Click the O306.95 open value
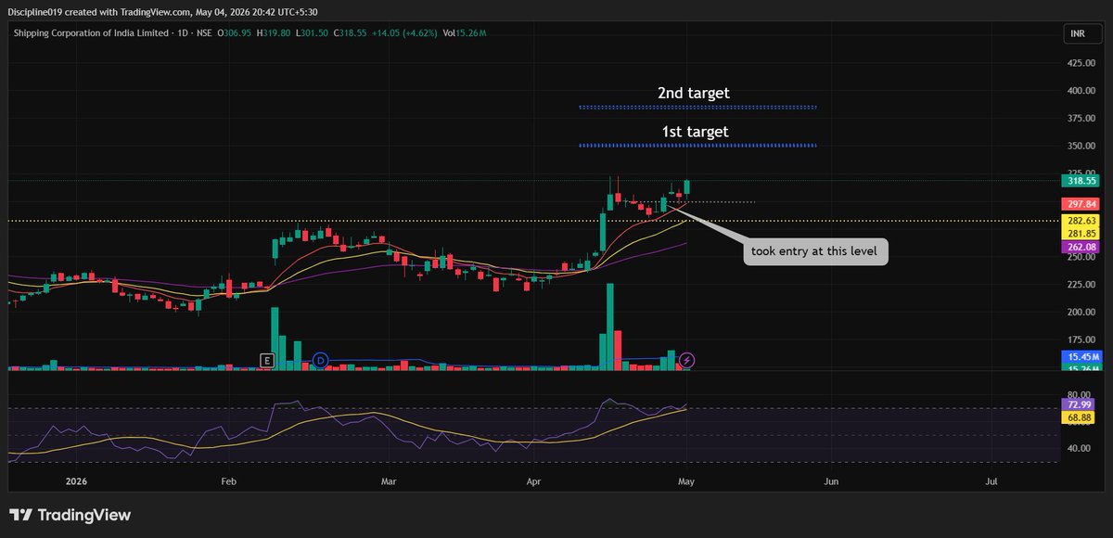 click(x=234, y=33)
